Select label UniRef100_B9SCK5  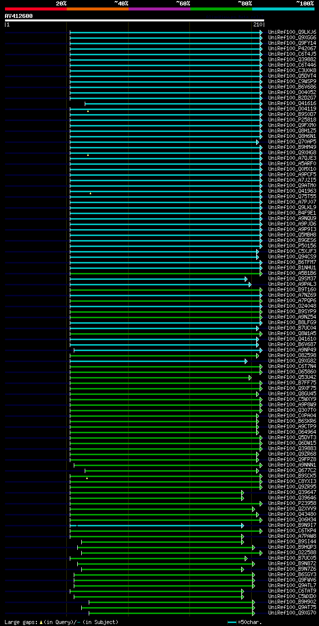tap(292, 476)
